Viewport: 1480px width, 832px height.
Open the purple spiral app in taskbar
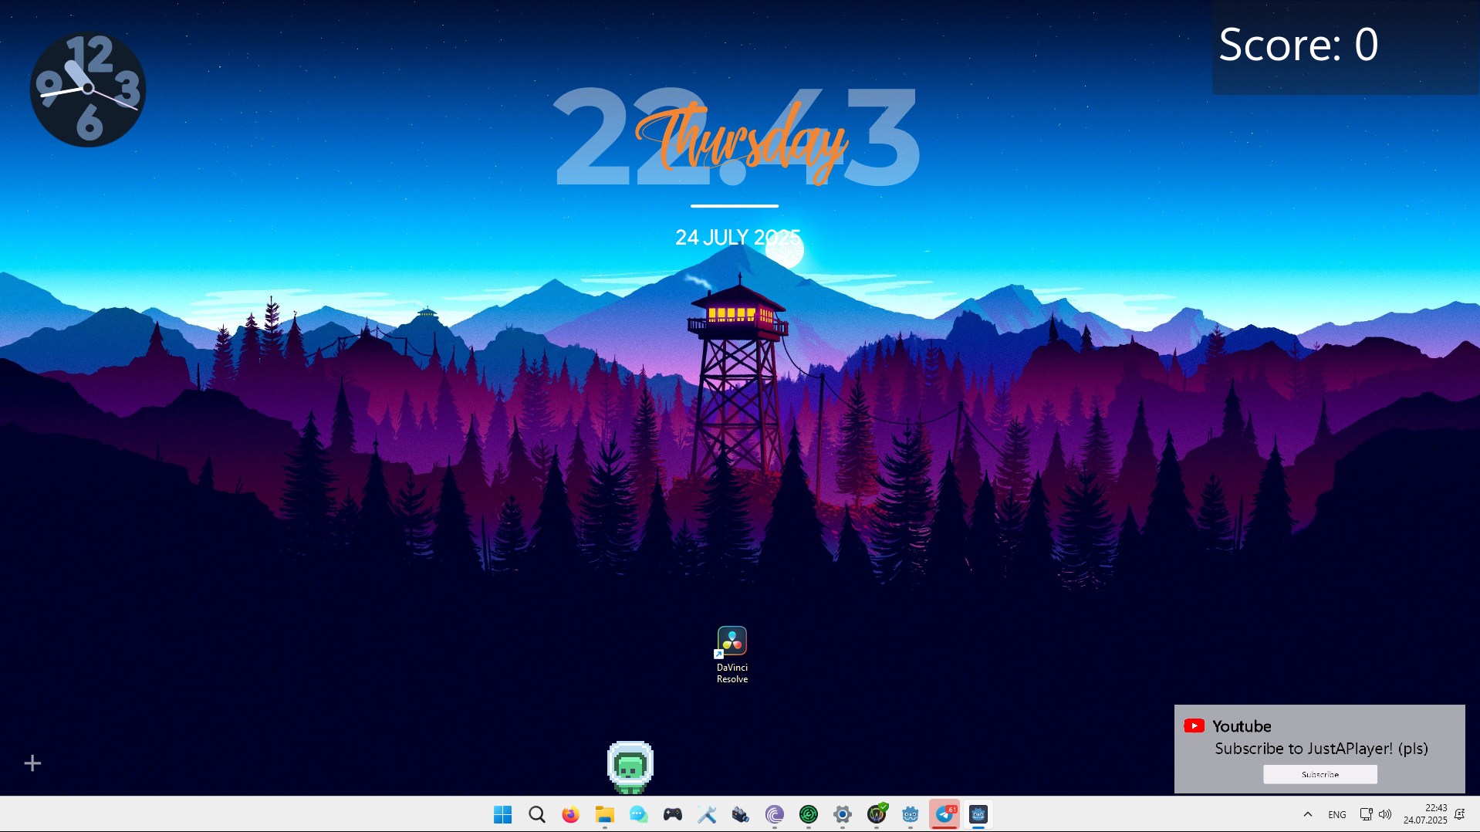point(775,814)
